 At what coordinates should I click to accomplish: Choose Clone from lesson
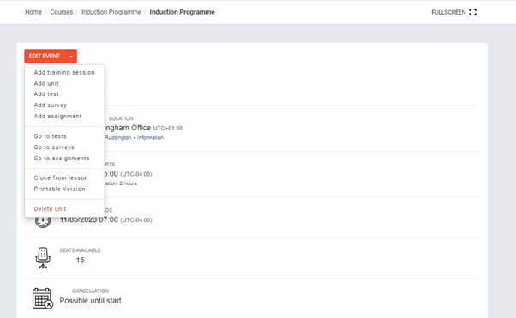(61, 177)
